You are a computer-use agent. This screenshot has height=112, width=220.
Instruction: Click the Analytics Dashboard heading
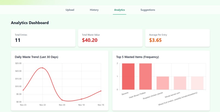pyautogui.click(x=30, y=23)
